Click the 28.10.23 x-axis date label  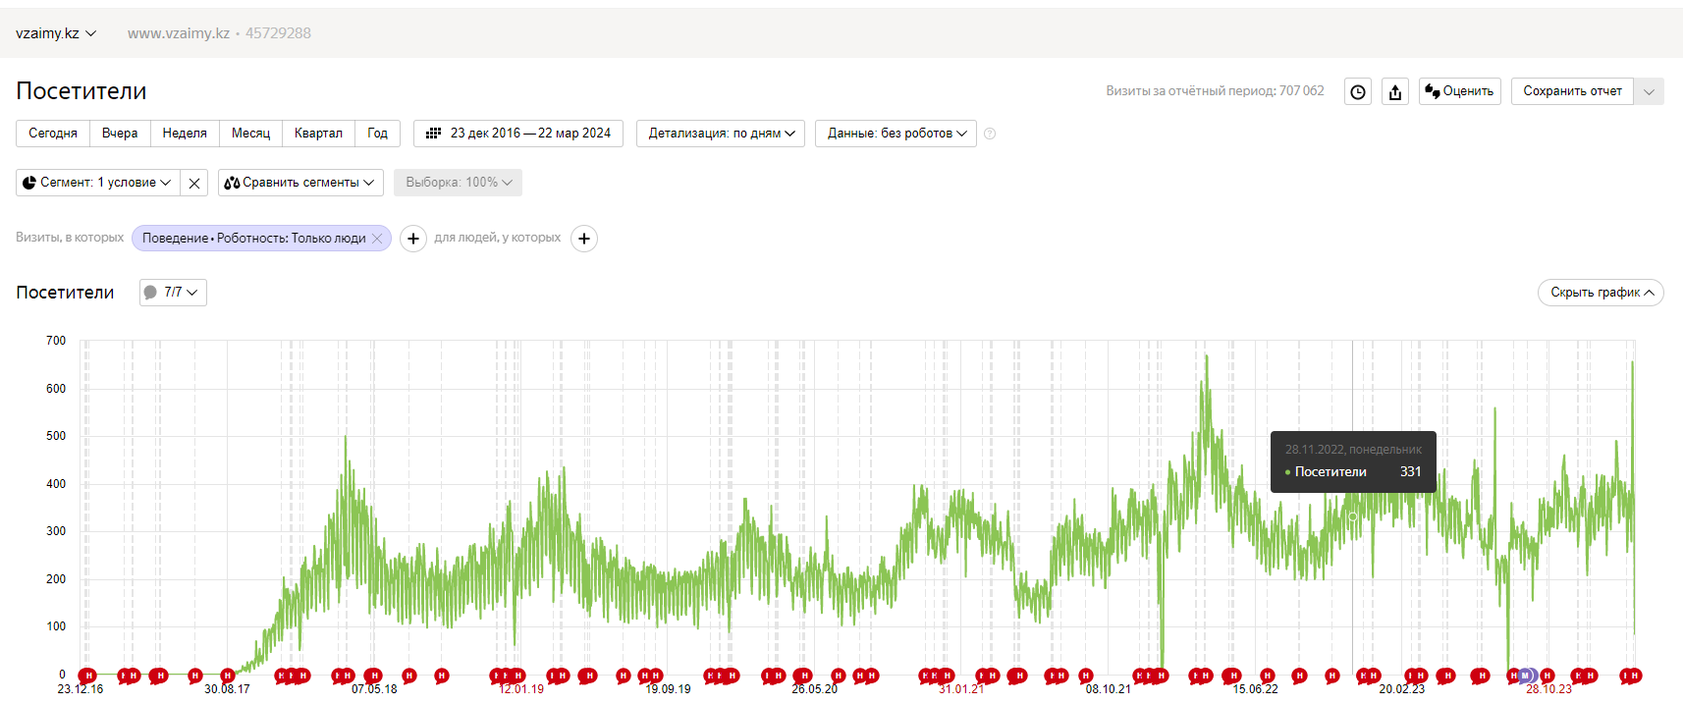(x=1548, y=689)
